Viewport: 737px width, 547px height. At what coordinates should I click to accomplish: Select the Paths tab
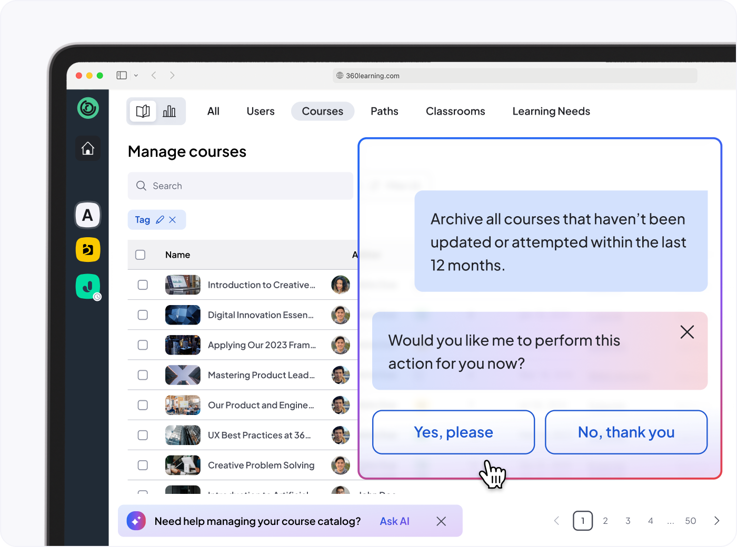[x=384, y=111]
